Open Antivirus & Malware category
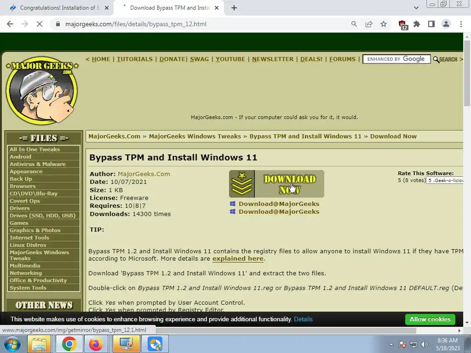This screenshot has height=353, width=471. click(38, 164)
